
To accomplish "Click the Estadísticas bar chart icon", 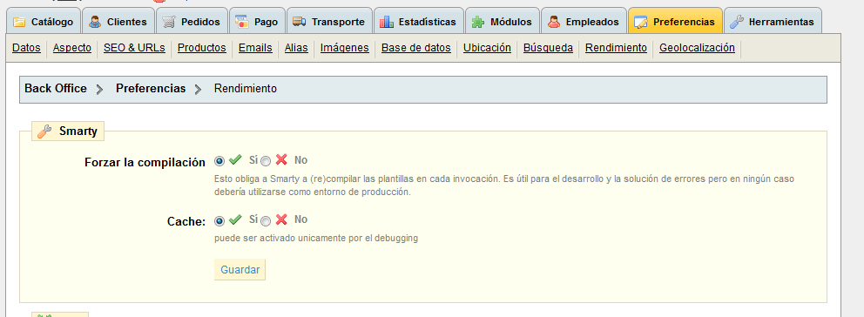I will (x=386, y=22).
